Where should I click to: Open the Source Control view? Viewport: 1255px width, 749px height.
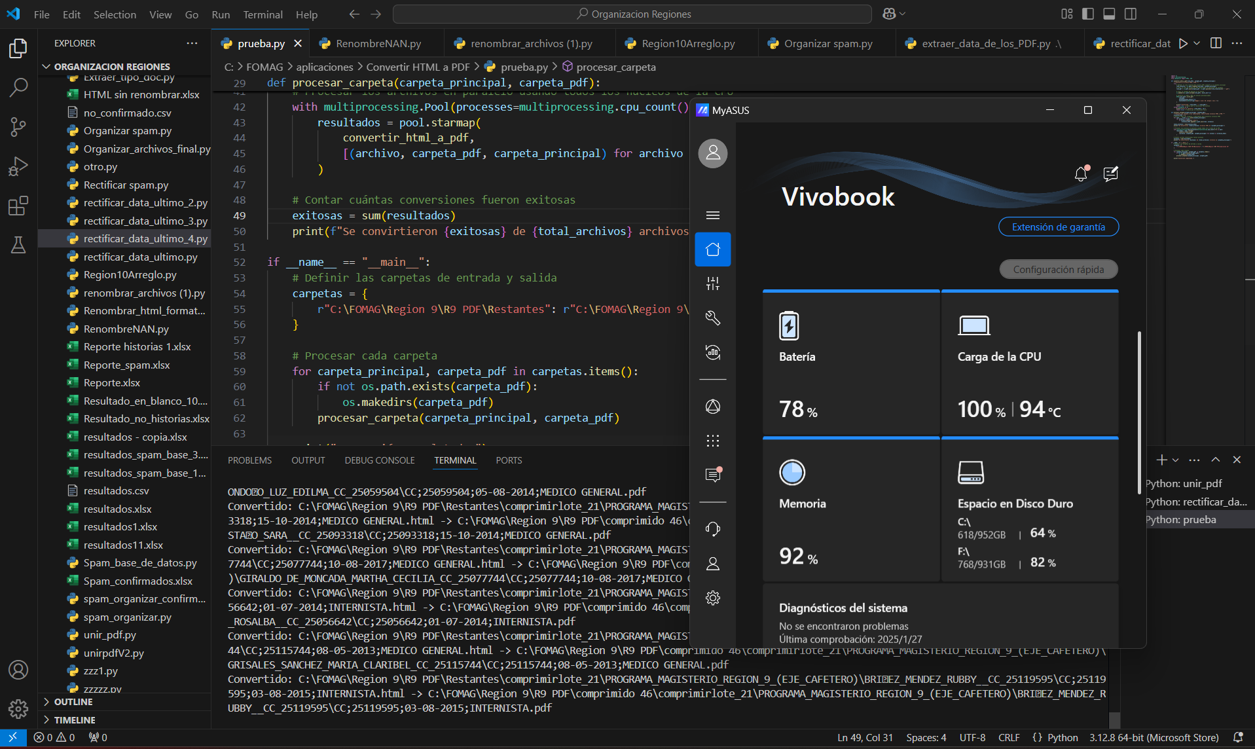18,126
